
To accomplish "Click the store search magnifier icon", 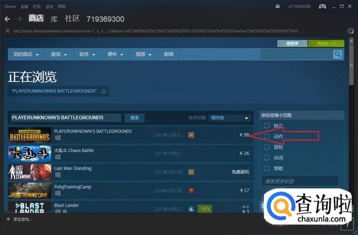I will pyautogui.click(x=338, y=54).
